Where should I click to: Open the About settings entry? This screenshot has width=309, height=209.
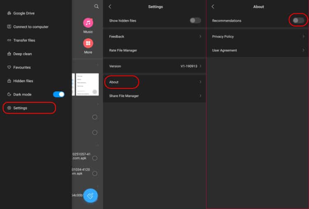(114, 82)
